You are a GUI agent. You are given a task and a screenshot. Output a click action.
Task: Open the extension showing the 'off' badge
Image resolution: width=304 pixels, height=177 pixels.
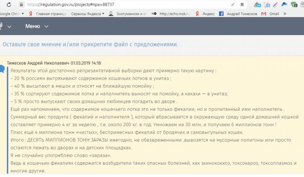(257, 5)
